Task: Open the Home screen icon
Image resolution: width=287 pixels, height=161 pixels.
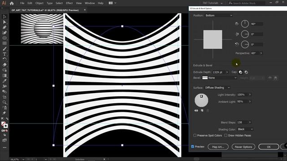Action: click(12, 3)
